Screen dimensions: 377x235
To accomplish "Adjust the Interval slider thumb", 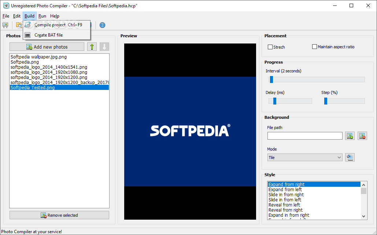I will tap(271, 79).
